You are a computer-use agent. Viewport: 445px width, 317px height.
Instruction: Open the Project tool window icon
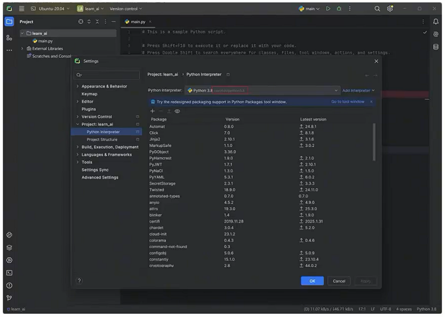tap(9, 22)
